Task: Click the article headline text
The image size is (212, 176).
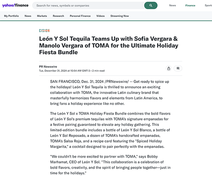Action: 110,45
